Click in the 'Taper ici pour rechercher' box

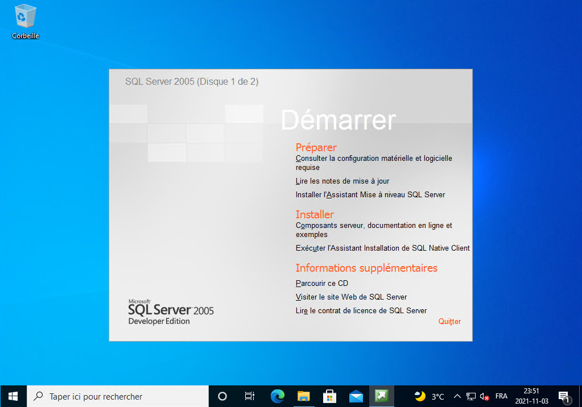point(114,396)
